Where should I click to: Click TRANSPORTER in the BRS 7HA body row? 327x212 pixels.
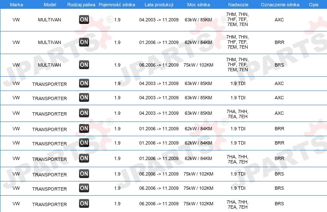pos(49,204)
